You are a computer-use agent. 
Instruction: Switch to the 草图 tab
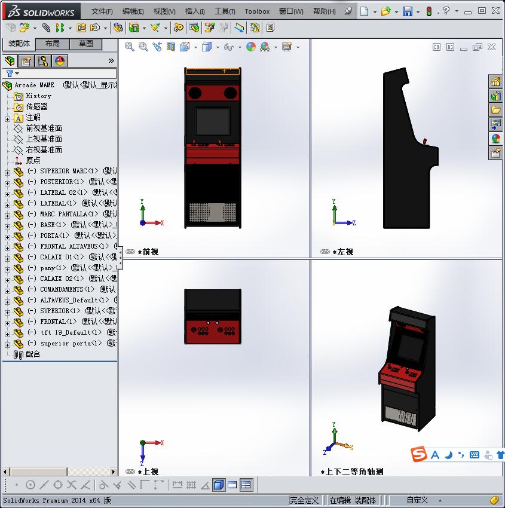[x=86, y=44]
